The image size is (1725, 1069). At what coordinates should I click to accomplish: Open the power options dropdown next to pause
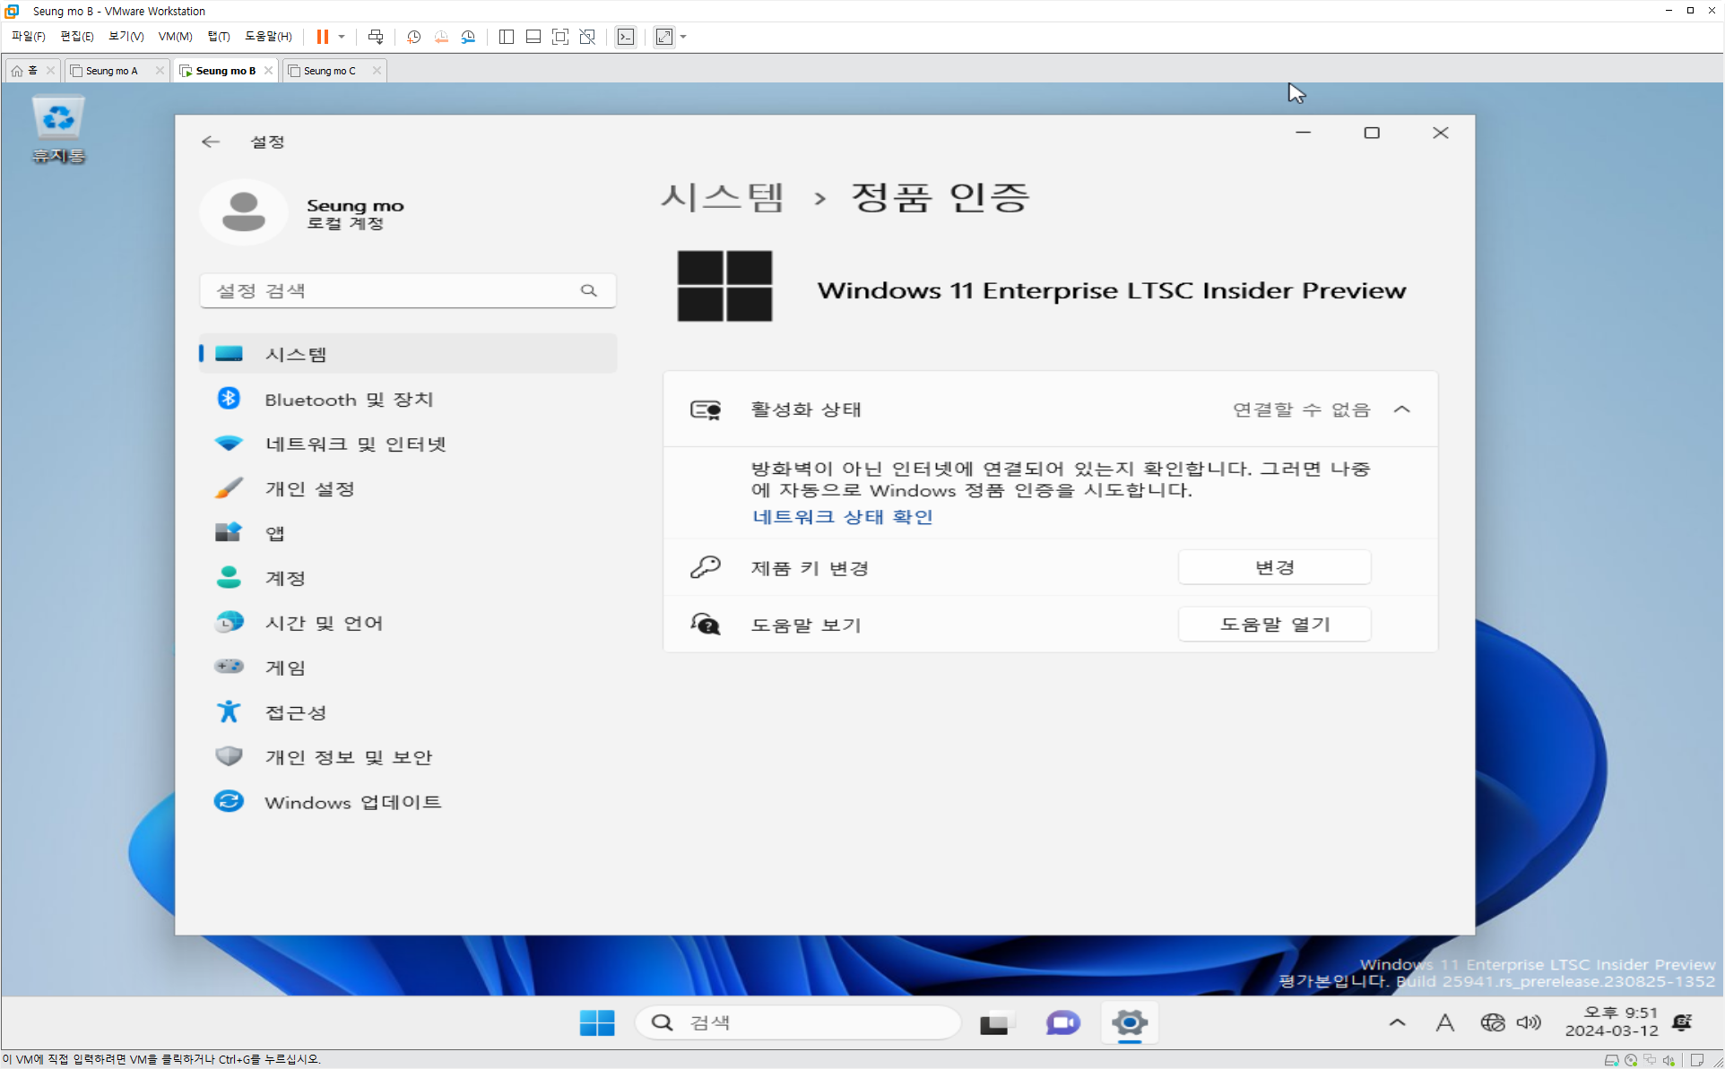(x=342, y=37)
